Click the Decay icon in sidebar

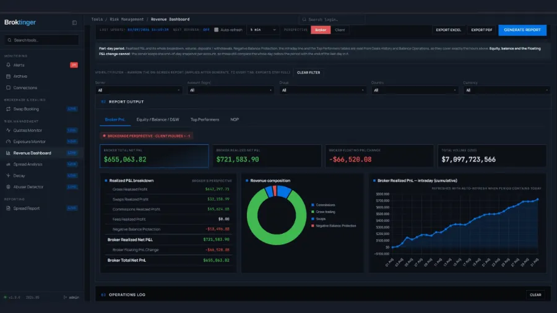8,176
